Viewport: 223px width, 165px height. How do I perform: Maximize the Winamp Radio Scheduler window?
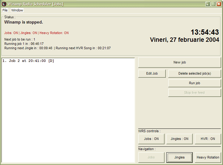coord(213,4)
